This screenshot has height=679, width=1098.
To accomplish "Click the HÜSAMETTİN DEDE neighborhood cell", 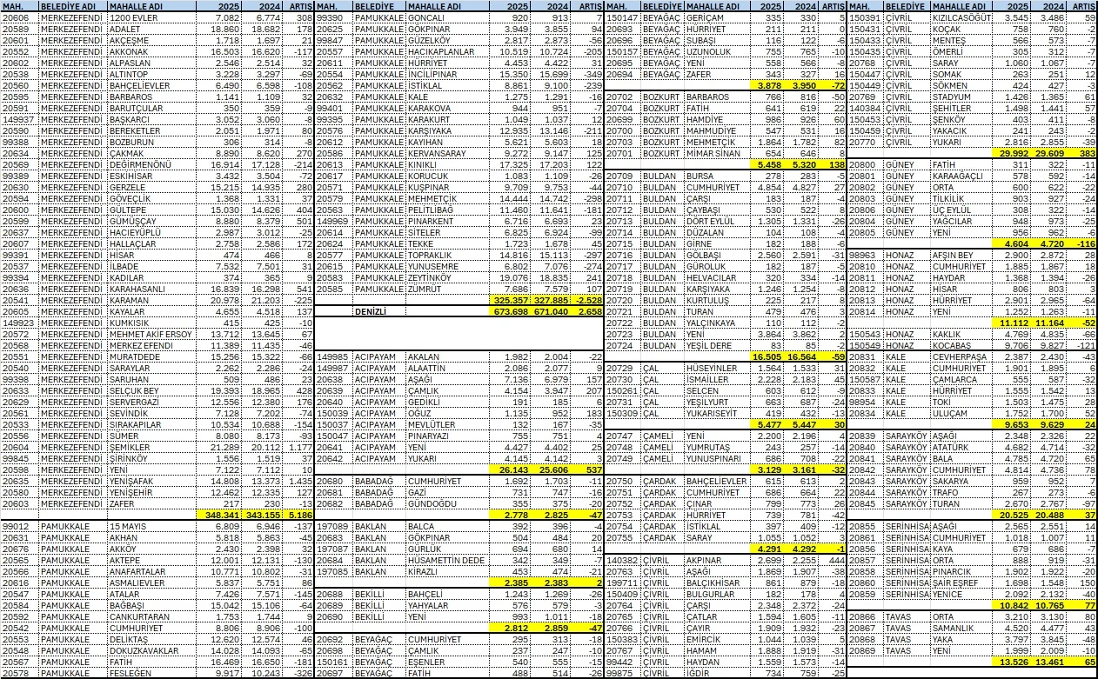I will coord(445,561).
